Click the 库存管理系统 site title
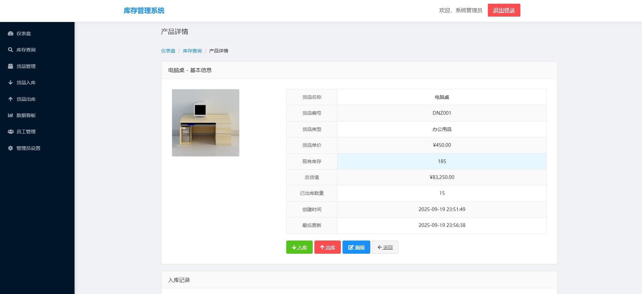642x294 pixels. (144, 10)
